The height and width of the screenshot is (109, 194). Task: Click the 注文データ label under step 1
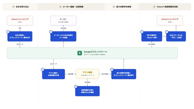[x=20, y=44]
